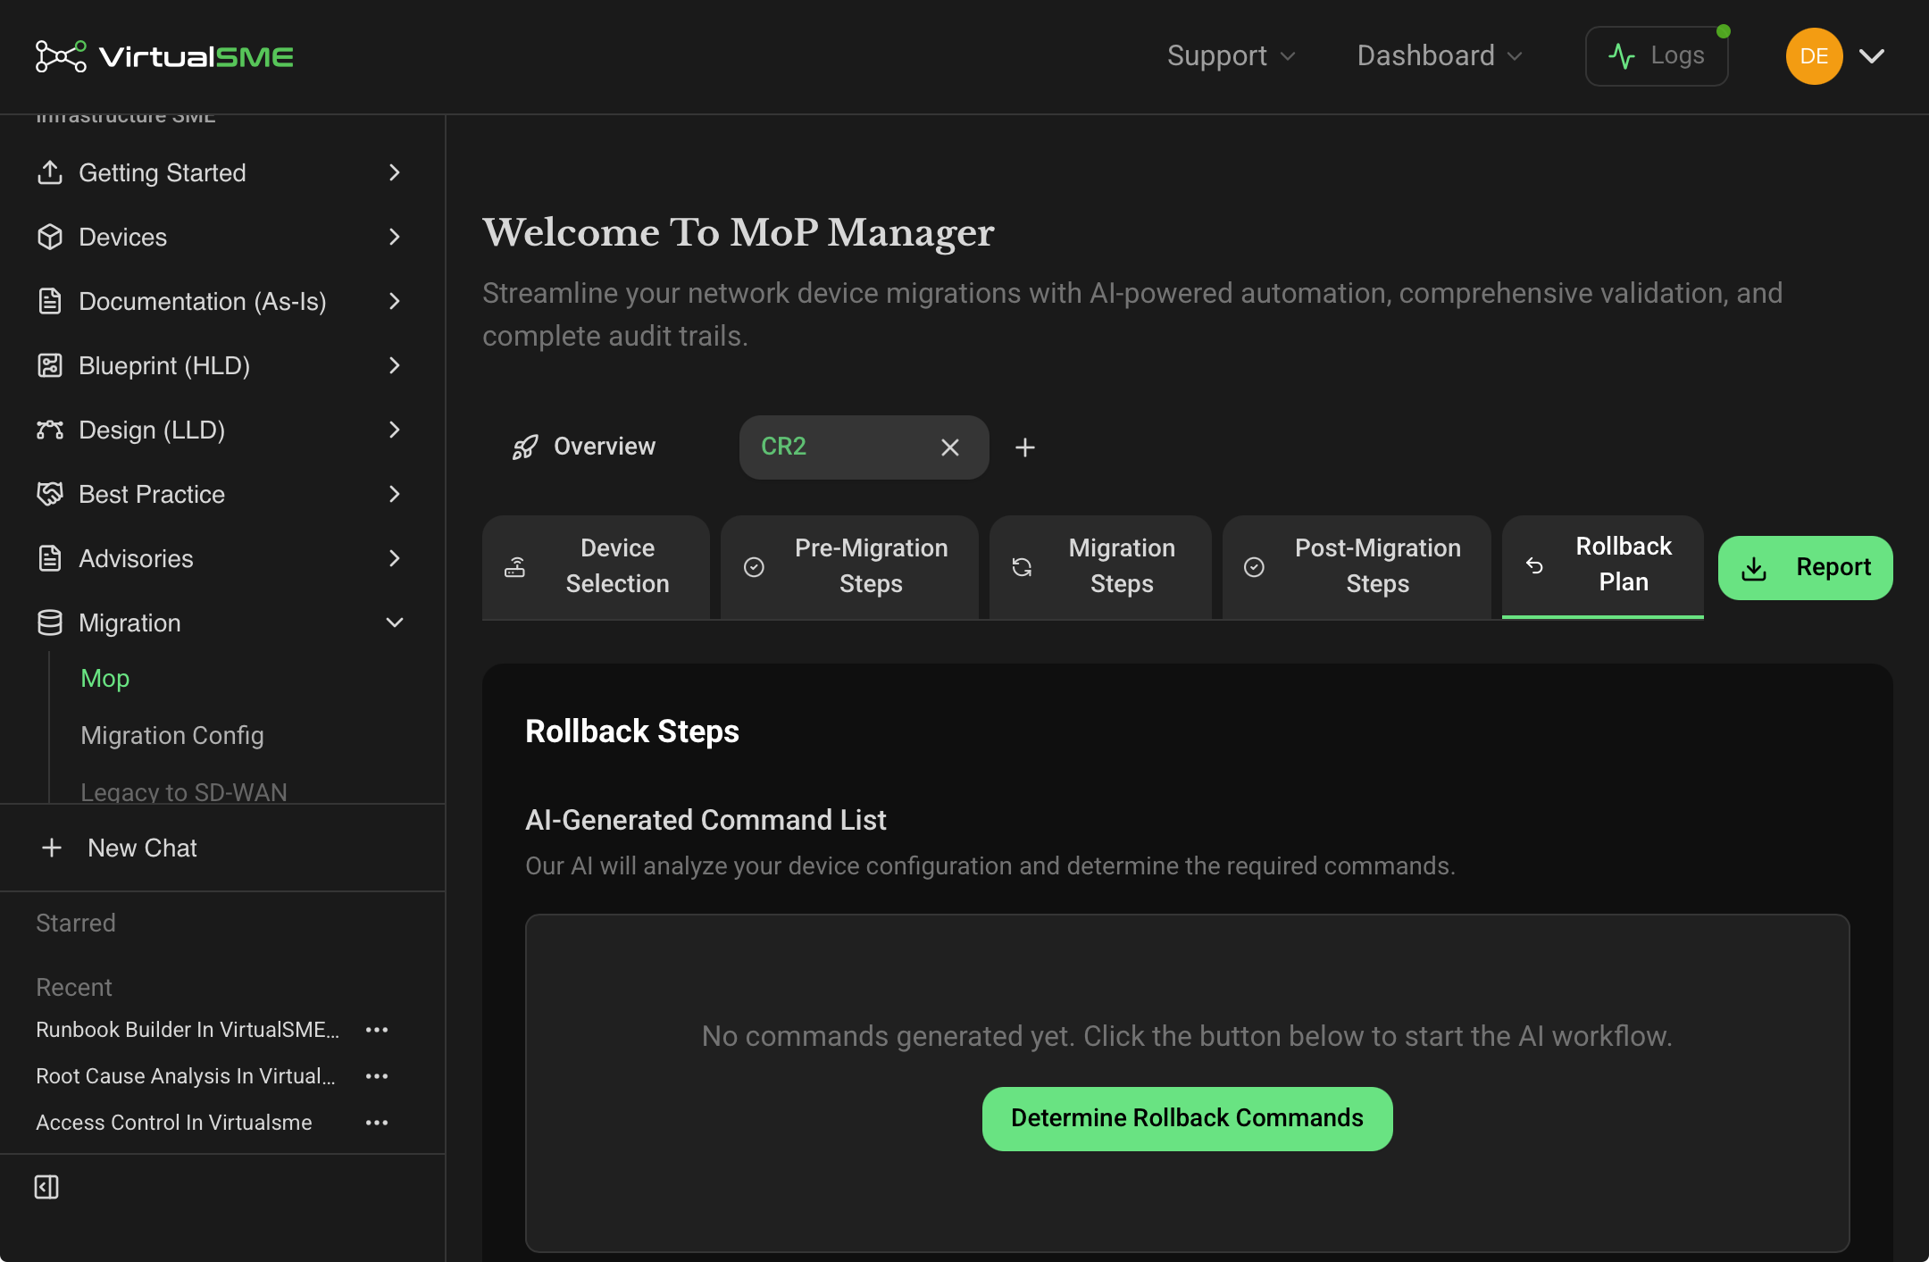Expand the user account menu chevron

1872,56
